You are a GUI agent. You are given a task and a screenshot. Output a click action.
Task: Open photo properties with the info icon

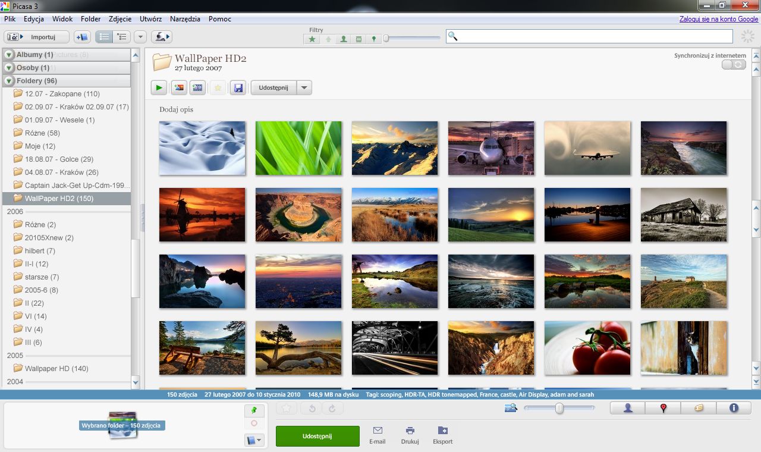click(x=734, y=408)
